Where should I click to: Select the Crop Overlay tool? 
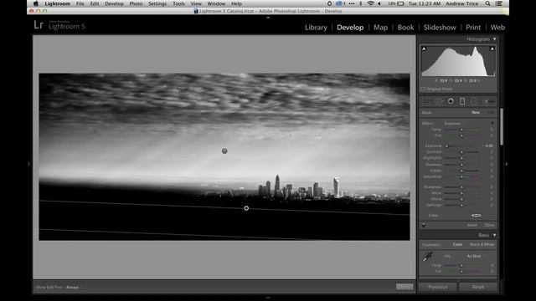click(426, 101)
